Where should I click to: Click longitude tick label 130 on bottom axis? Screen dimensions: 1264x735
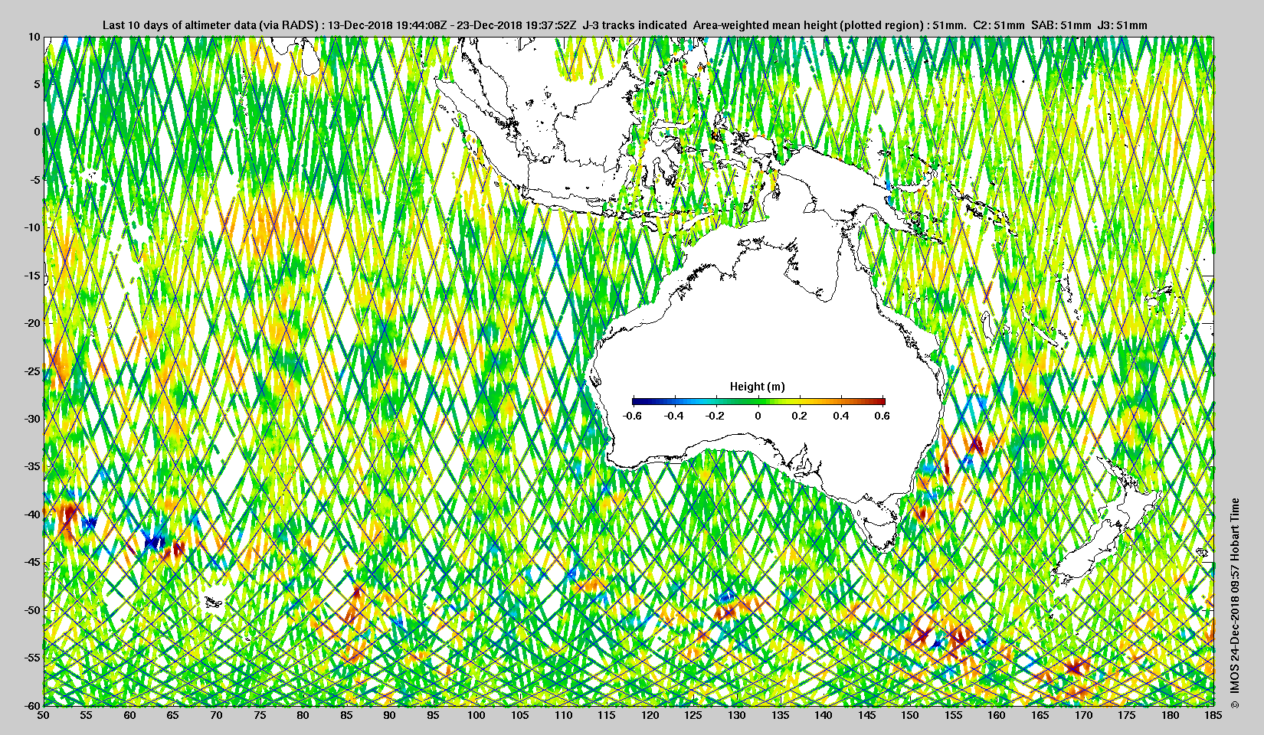(x=737, y=715)
